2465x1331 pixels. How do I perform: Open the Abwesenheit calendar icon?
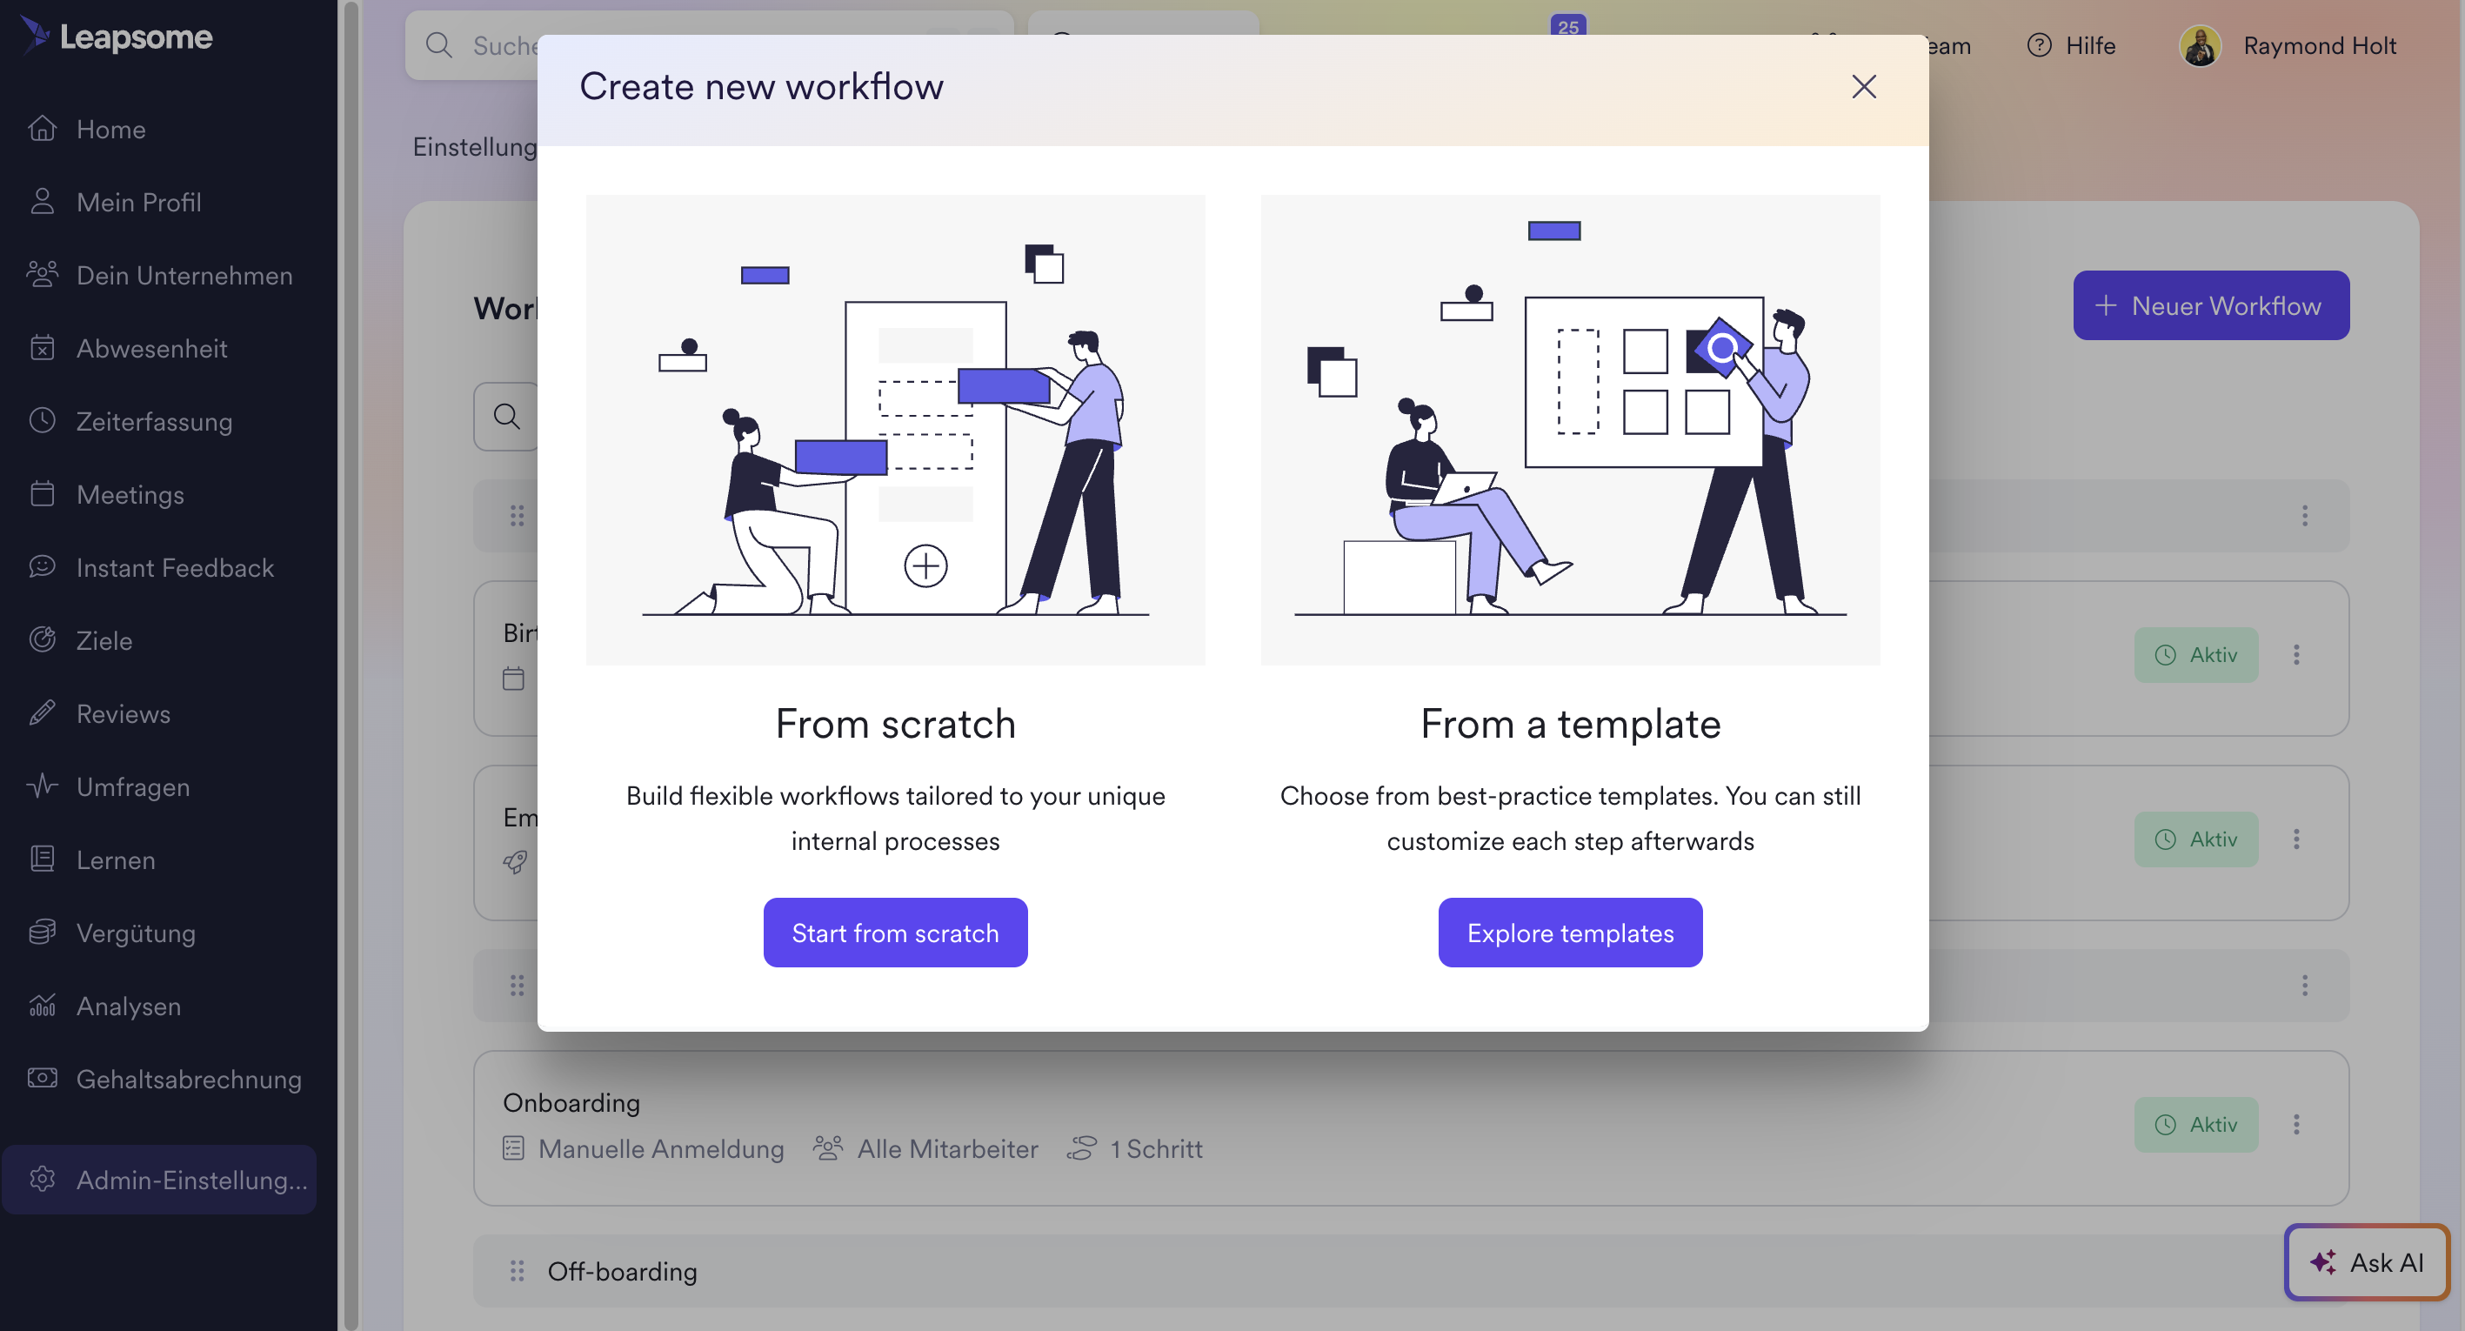tap(42, 348)
